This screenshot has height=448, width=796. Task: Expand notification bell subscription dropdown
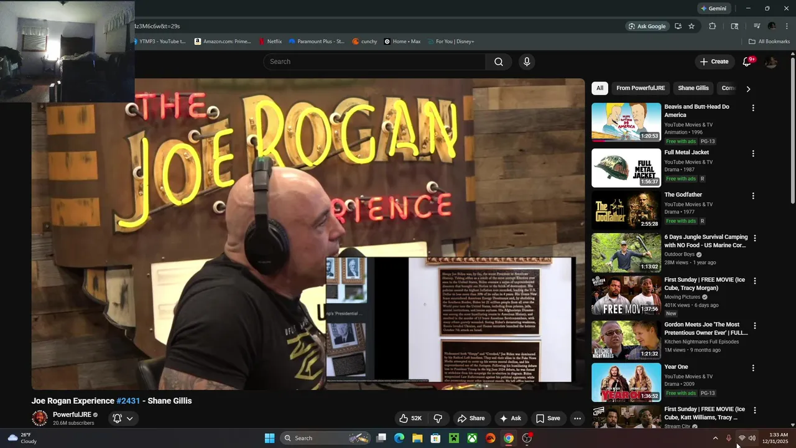click(123, 418)
